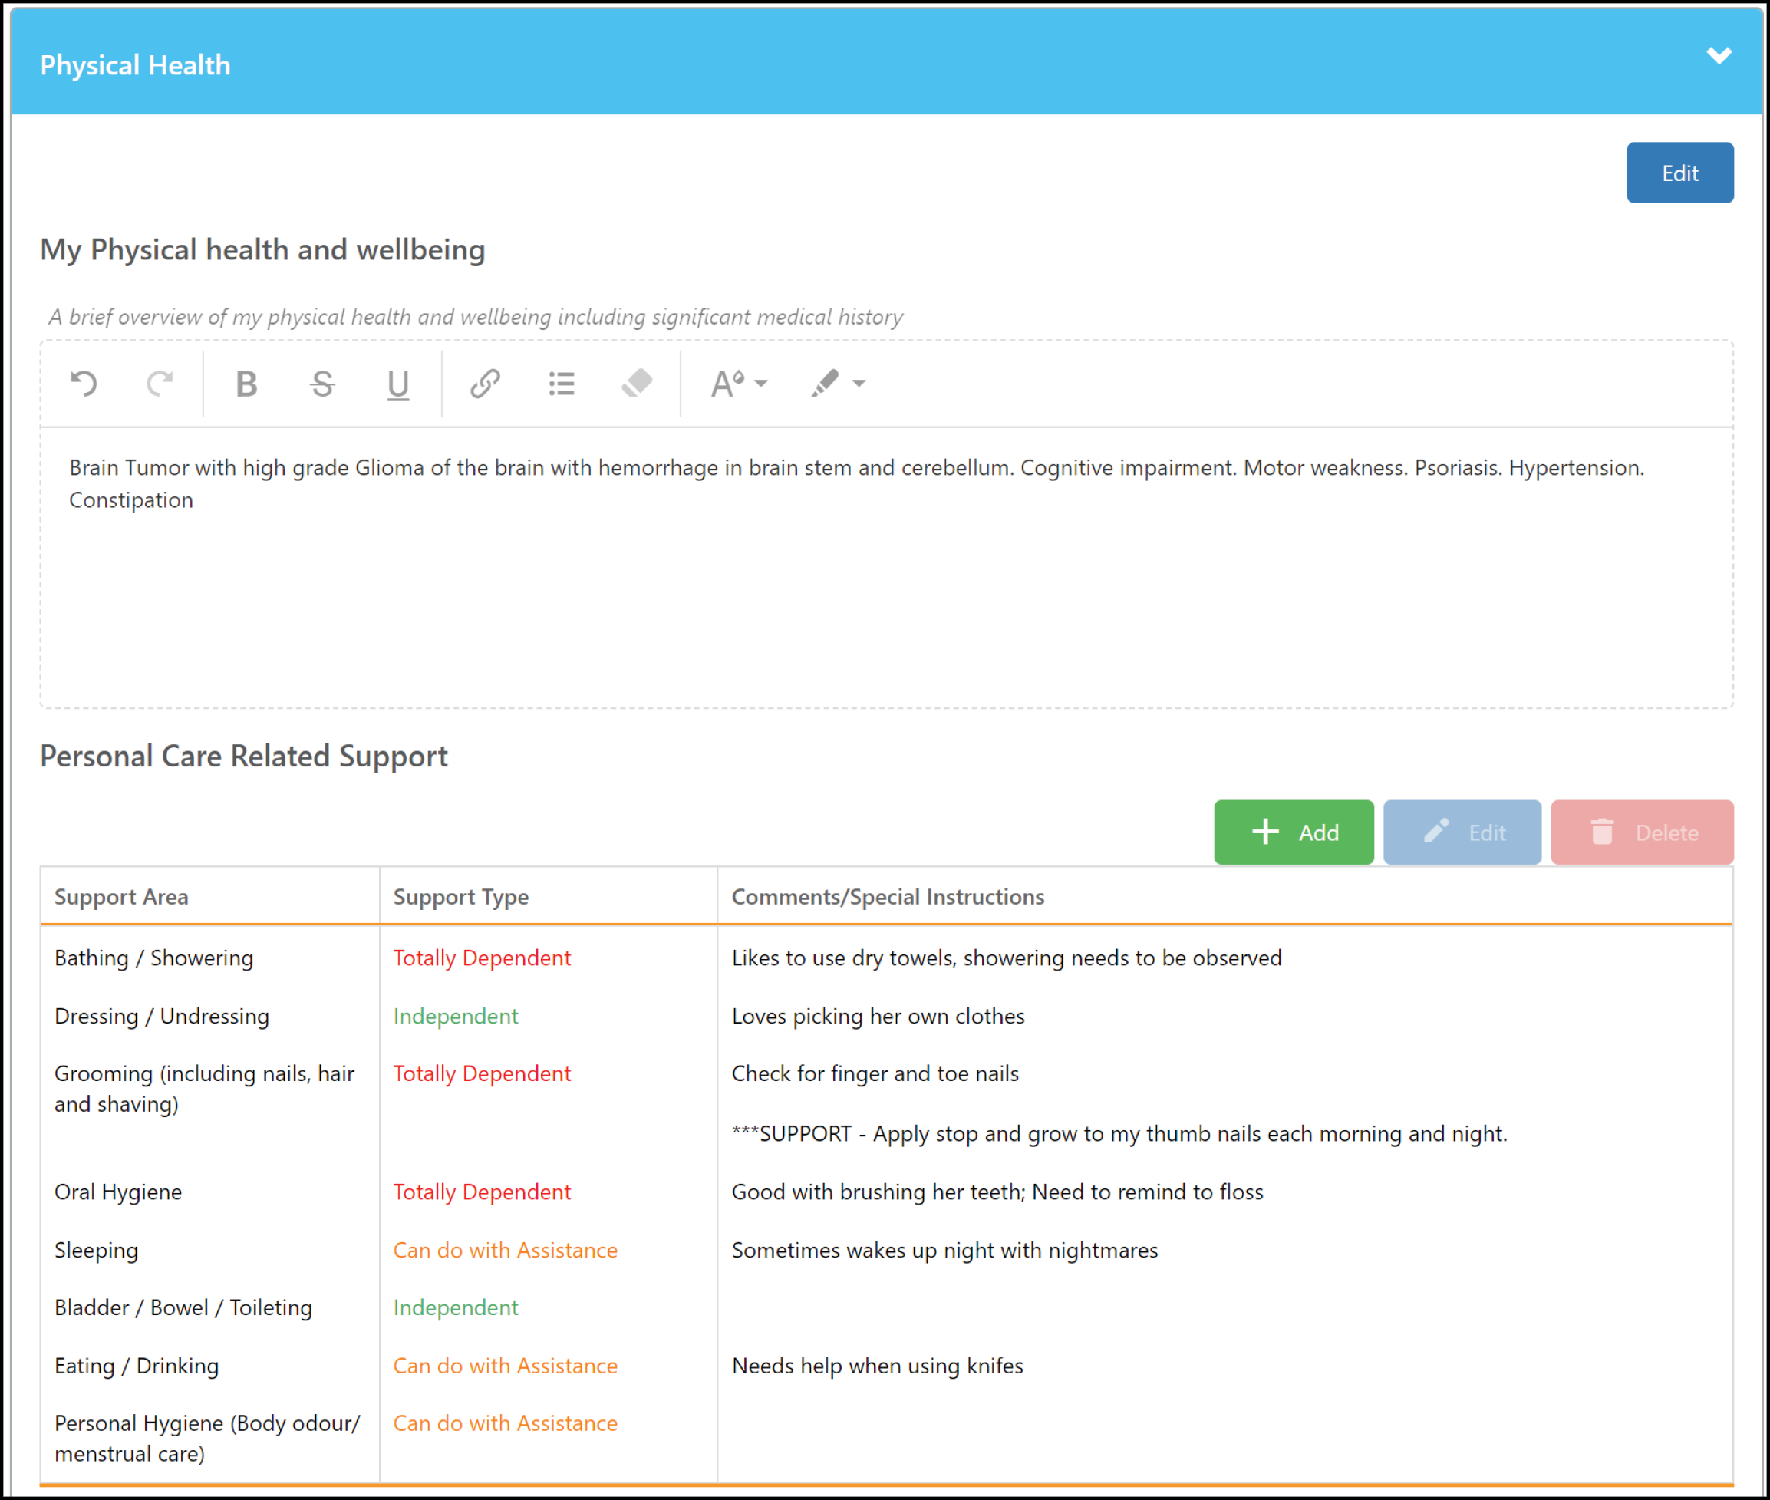Open the font color dropdown

(x=739, y=384)
